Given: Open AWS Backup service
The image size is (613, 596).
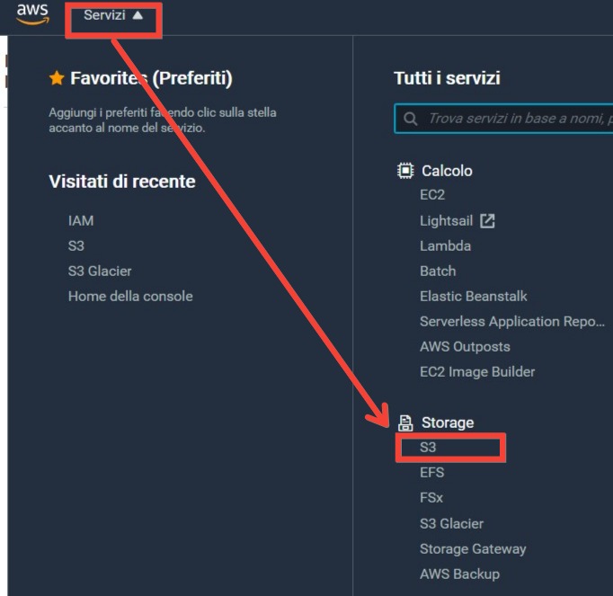Looking at the screenshot, I should pyautogui.click(x=460, y=574).
